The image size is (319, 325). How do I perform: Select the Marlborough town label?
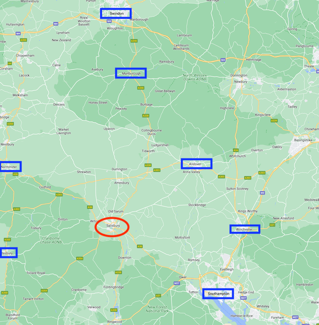[131, 73]
